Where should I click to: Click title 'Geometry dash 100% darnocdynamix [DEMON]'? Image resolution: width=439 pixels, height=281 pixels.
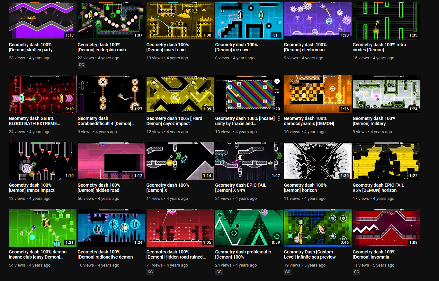309,121
